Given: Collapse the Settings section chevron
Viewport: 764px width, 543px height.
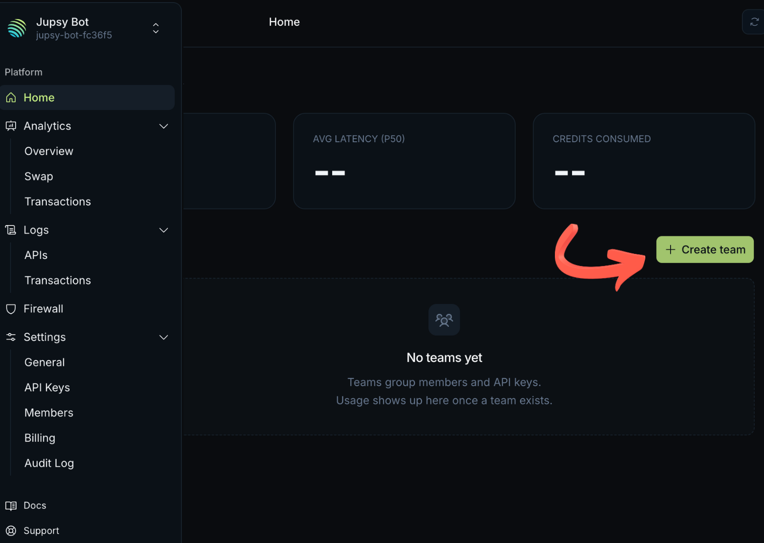Looking at the screenshot, I should point(163,337).
